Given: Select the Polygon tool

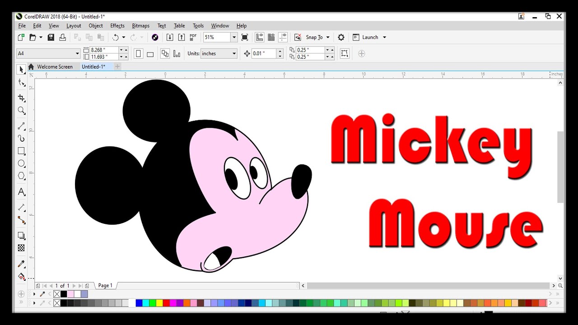Looking at the screenshot, I should coord(21,176).
